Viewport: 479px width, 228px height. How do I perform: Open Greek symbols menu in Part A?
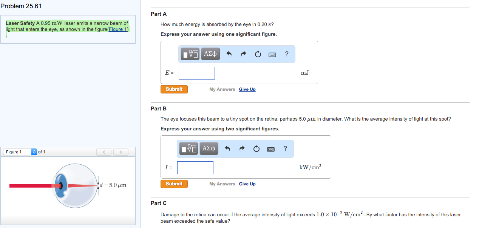210,54
